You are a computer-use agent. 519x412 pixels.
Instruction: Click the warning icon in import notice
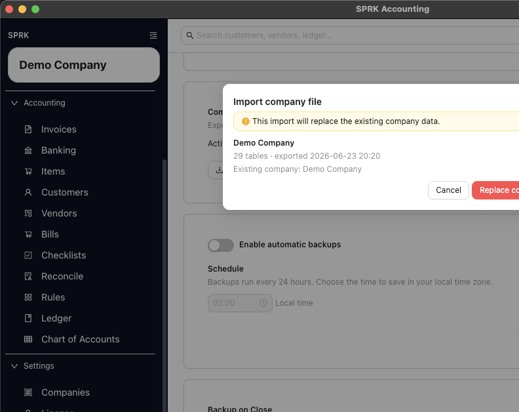click(245, 121)
